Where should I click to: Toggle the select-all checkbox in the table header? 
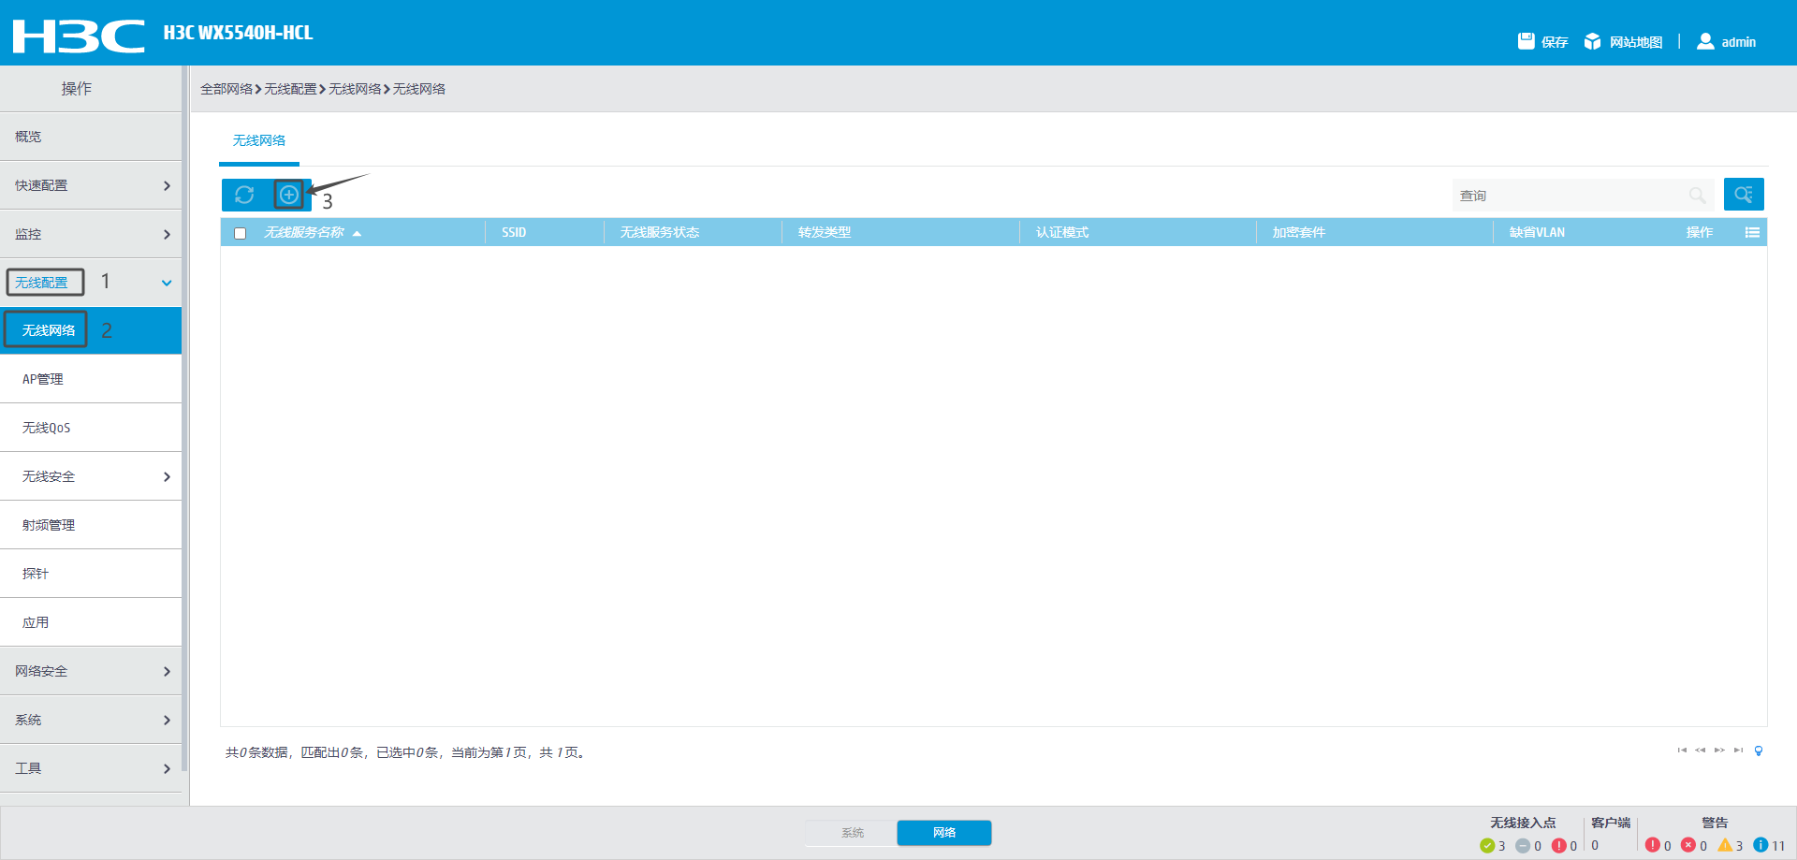(241, 233)
